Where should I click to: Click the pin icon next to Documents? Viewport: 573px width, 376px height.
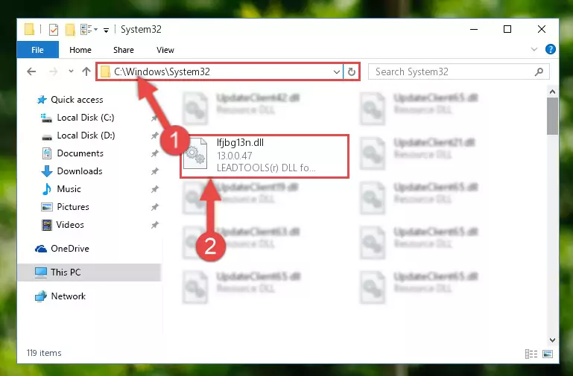pyautogui.click(x=155, y=153)
